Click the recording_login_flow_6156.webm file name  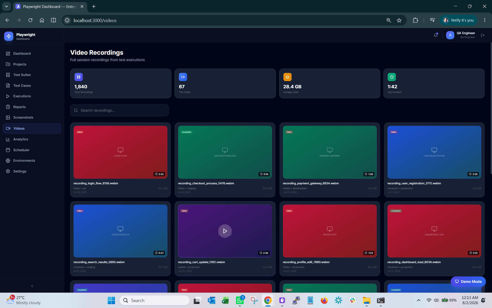point(96,183)
